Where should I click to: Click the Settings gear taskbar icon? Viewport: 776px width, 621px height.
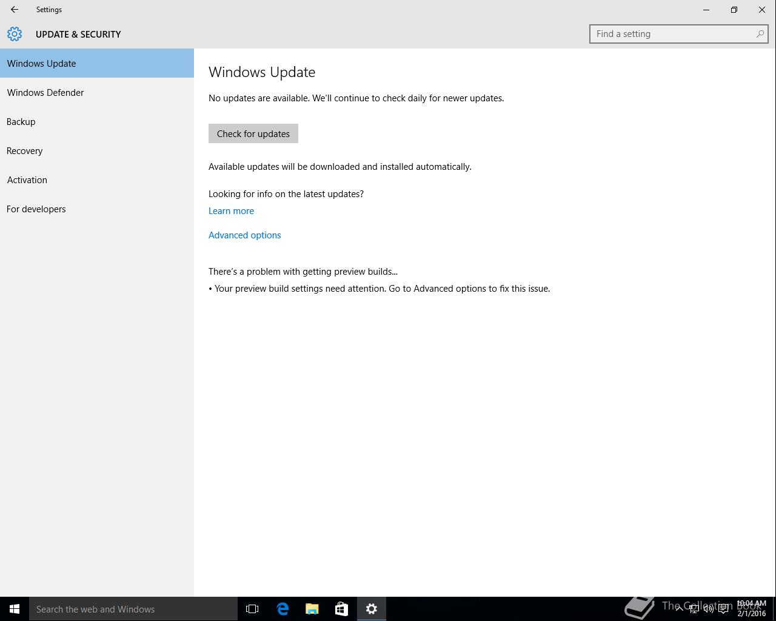(x=372, y=609)
